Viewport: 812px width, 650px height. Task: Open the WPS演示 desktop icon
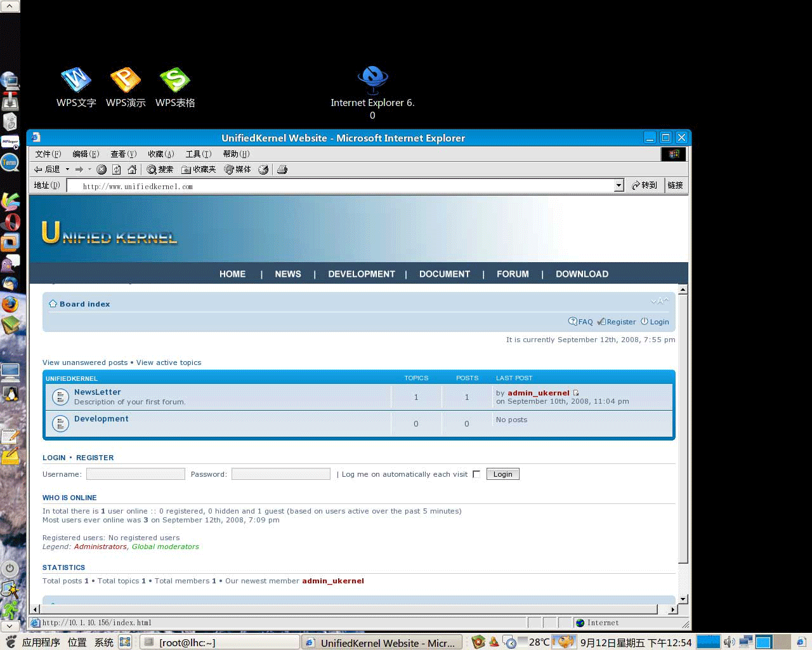coord(126,87)
